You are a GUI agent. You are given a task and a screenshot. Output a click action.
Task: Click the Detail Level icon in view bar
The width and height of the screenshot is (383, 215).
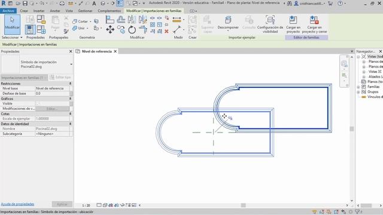tap(99, 205)
